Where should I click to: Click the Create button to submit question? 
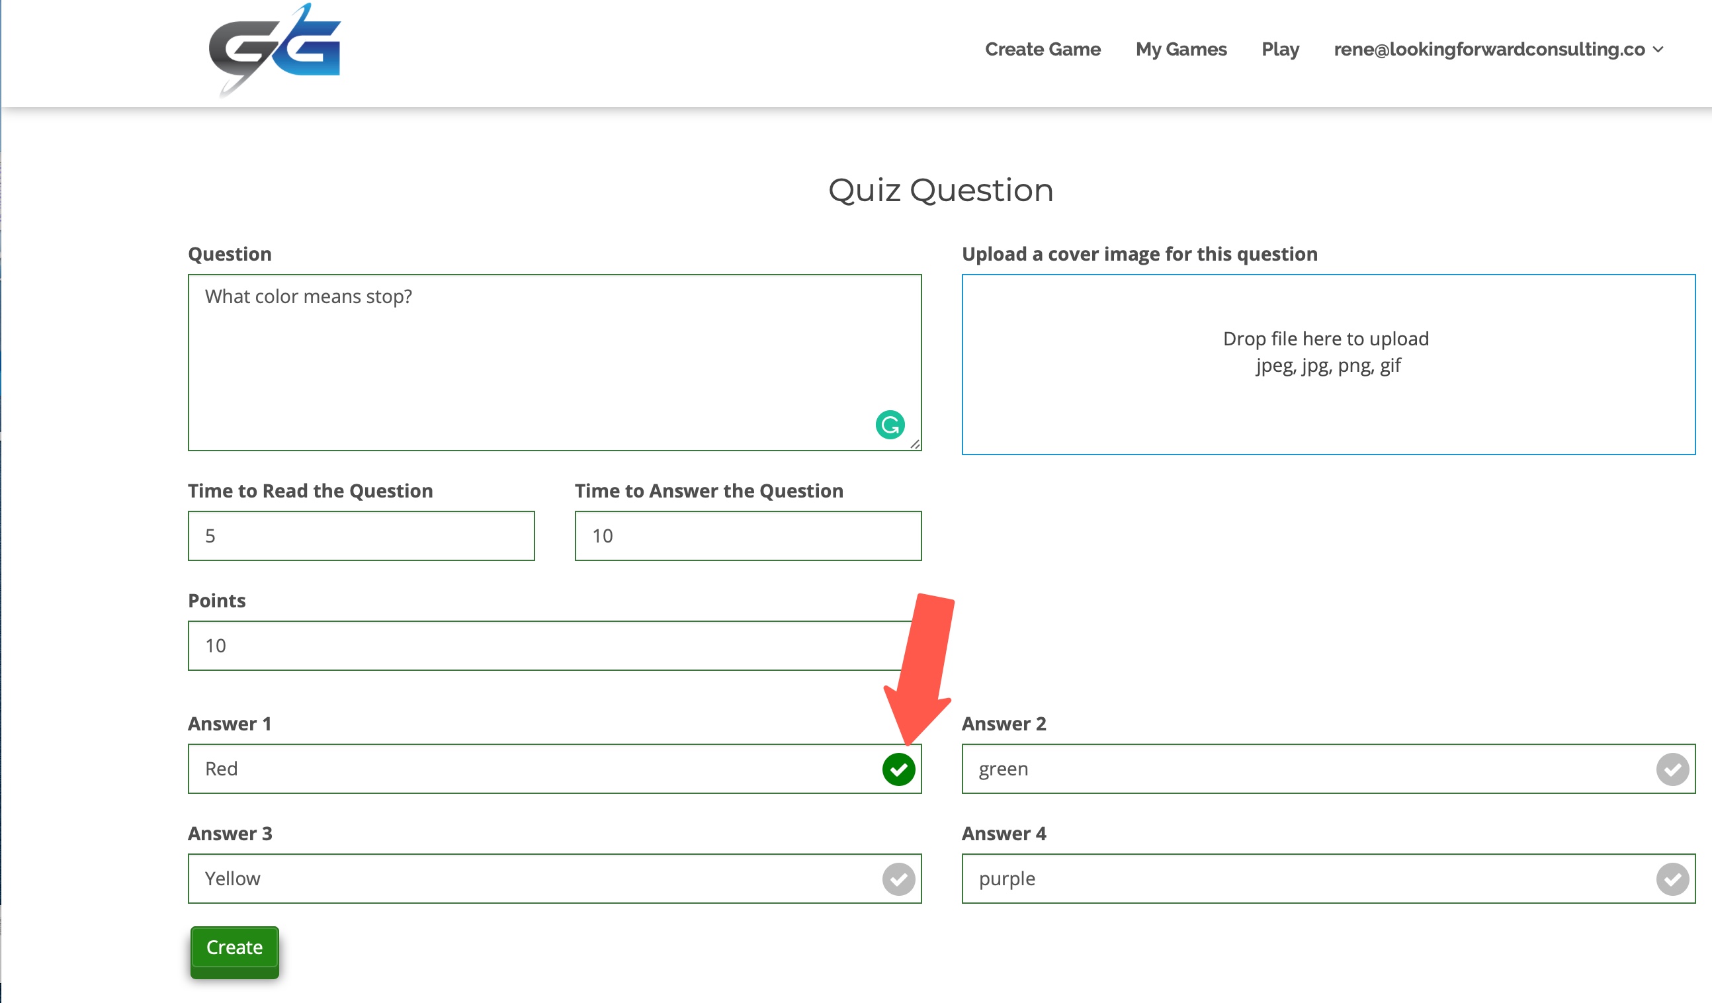(234, 947)
